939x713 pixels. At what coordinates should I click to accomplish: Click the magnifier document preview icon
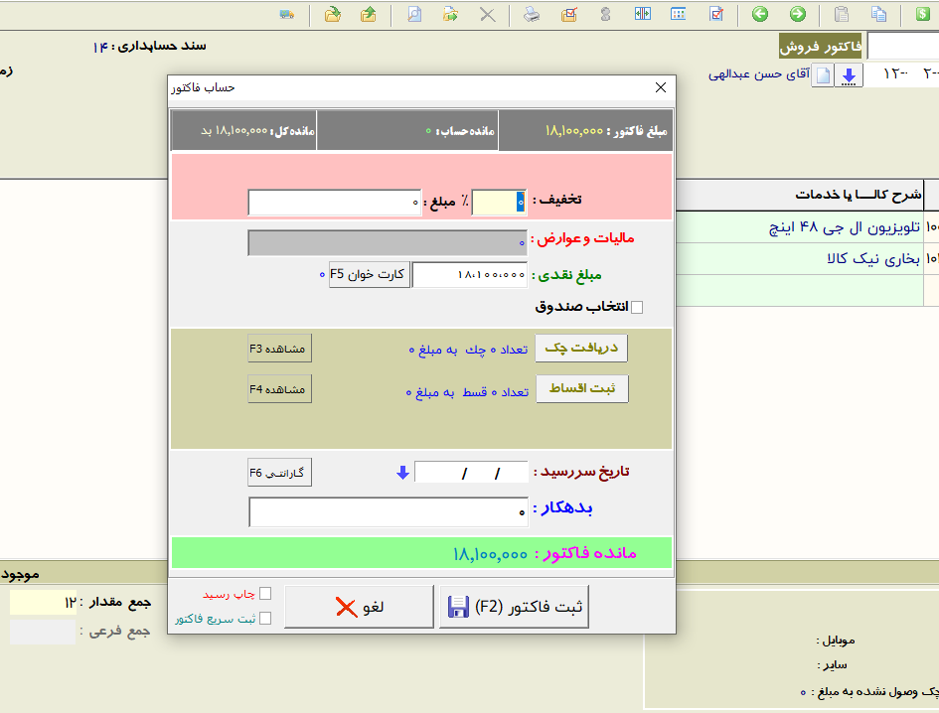coord(414,14)
